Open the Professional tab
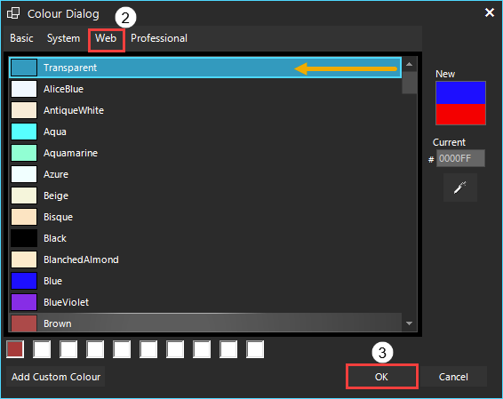503x399 pixels. (159, 38)
